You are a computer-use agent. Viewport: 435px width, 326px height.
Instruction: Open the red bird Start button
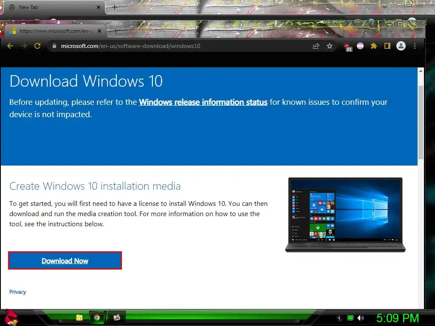(x=11, y=317)
